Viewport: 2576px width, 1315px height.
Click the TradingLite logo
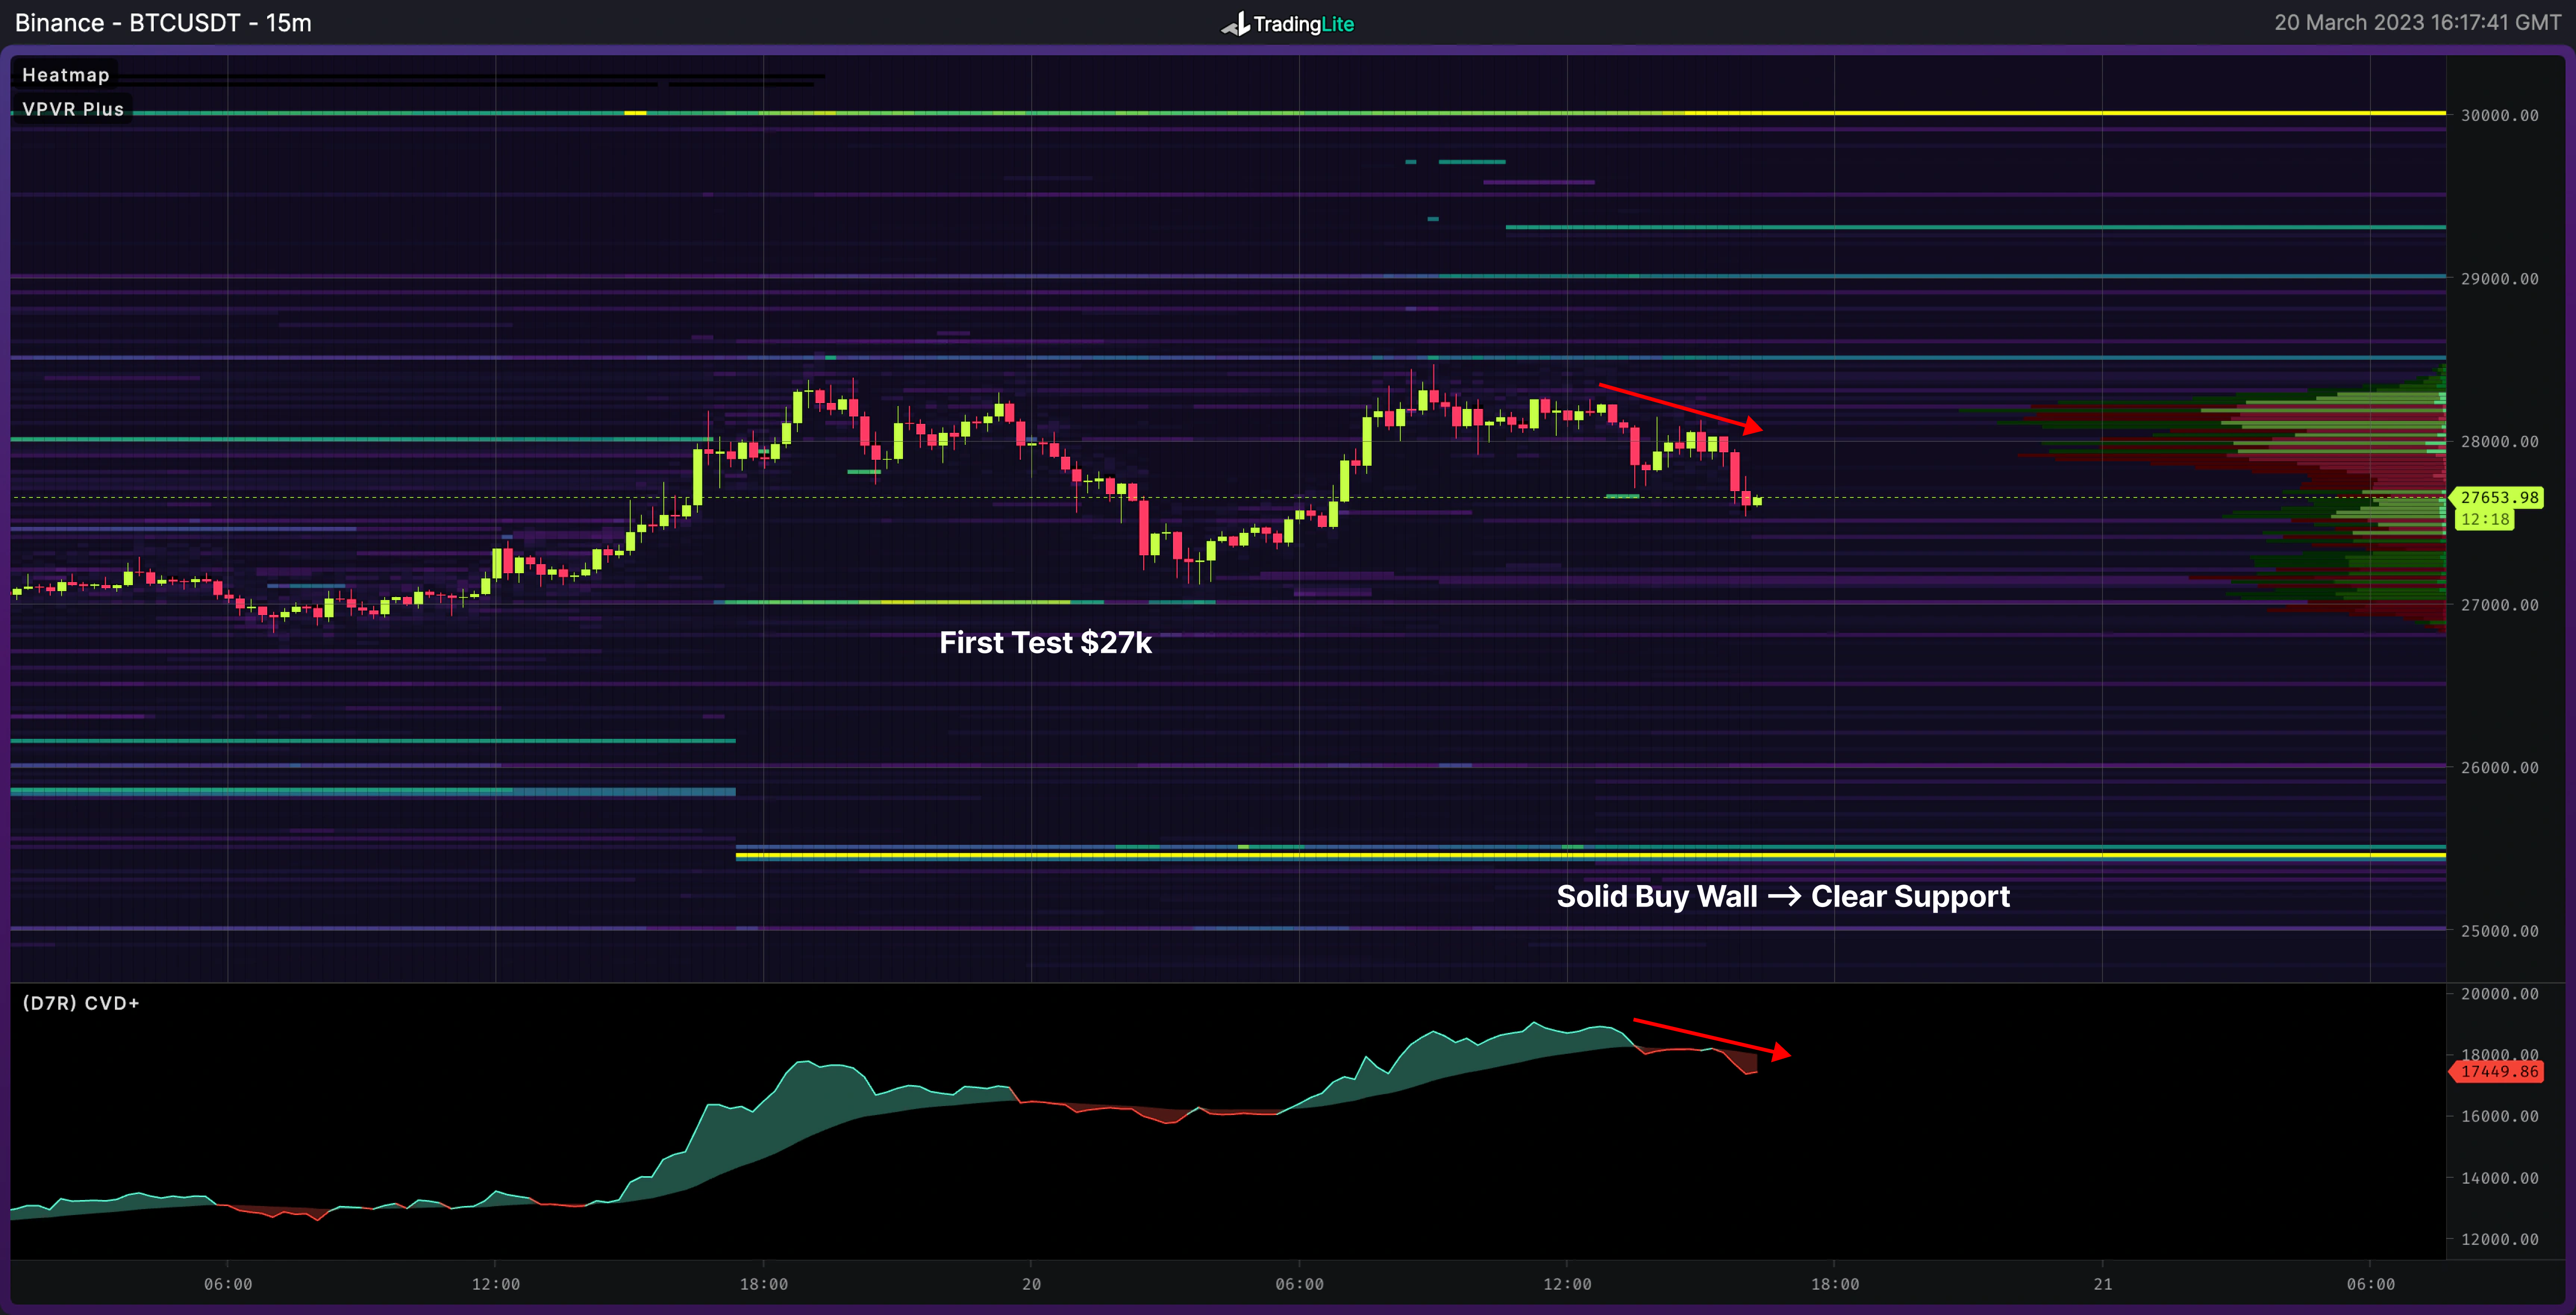1288,23
